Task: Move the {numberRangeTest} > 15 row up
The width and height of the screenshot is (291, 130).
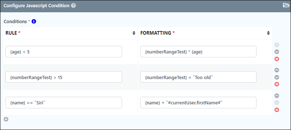Action: [x=277, y=70]
